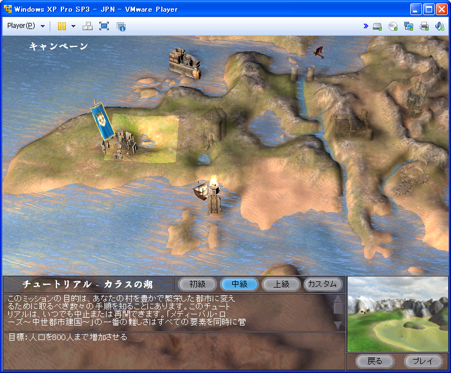
Task: Click the hard disk device icon
Action: point(377,26)
